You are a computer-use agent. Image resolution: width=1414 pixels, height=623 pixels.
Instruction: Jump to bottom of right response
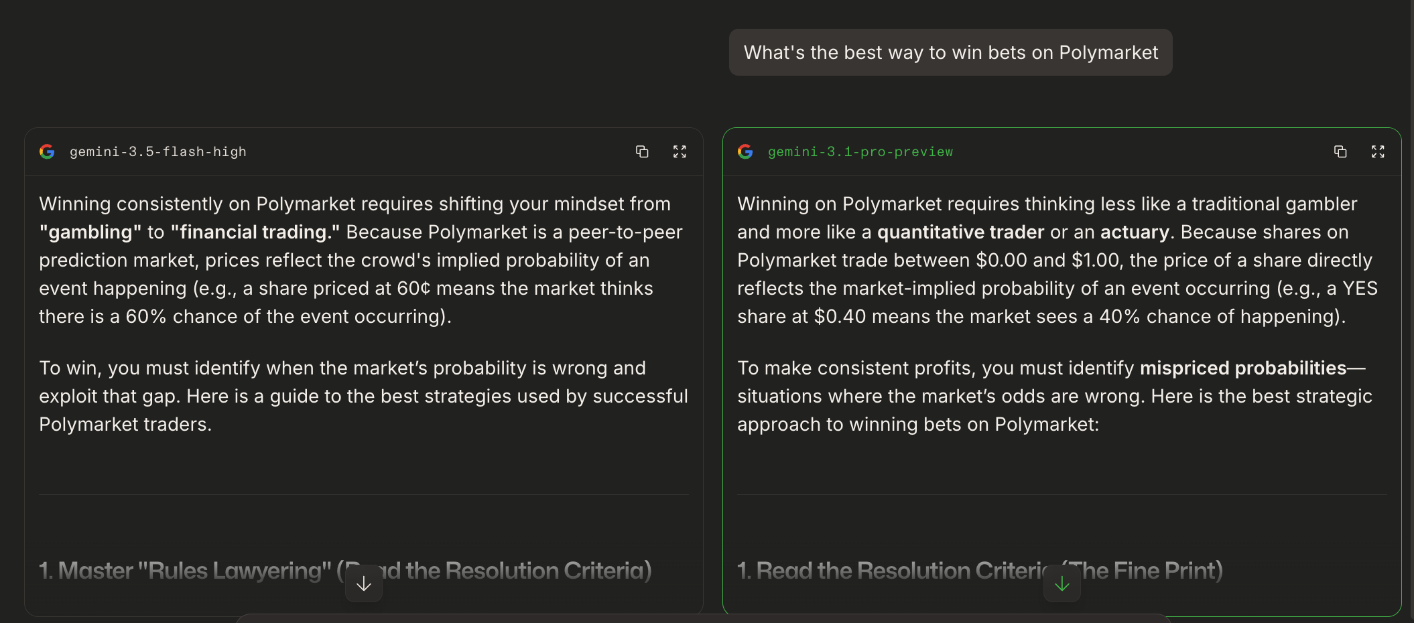[1062, 583]
